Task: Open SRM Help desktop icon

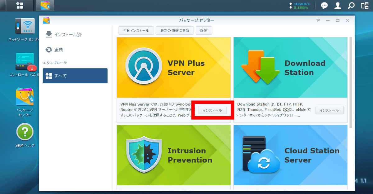Action: (x=25, y=135)
